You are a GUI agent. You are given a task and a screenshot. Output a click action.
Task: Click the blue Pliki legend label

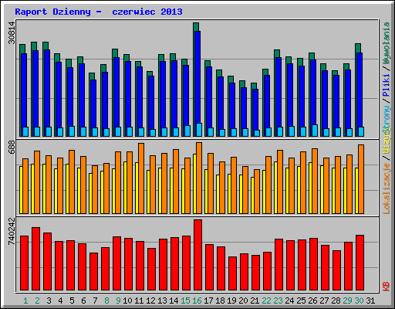[x=387, y=85]
